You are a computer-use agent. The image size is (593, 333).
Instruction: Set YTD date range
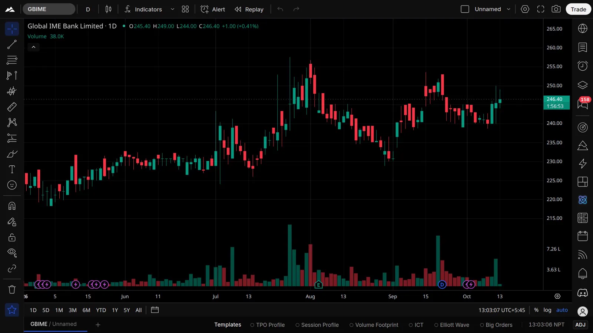click(x=101, y=310)
